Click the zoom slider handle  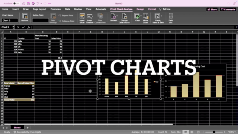tap(214, 132)
